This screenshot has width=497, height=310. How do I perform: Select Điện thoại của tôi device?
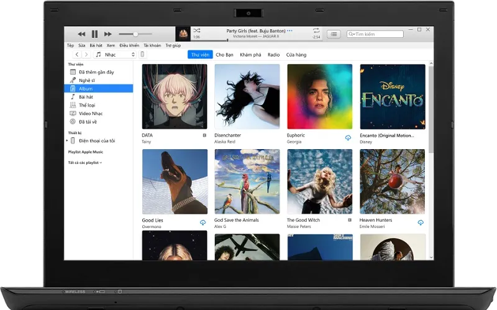pyautogui.click(x=97, y=140)
